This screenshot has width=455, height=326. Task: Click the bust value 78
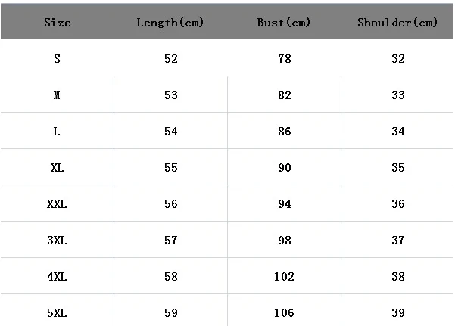(x=285, y=59)
